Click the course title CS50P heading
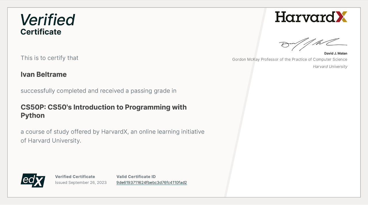368x205 pixels. (x=103, y=111)
